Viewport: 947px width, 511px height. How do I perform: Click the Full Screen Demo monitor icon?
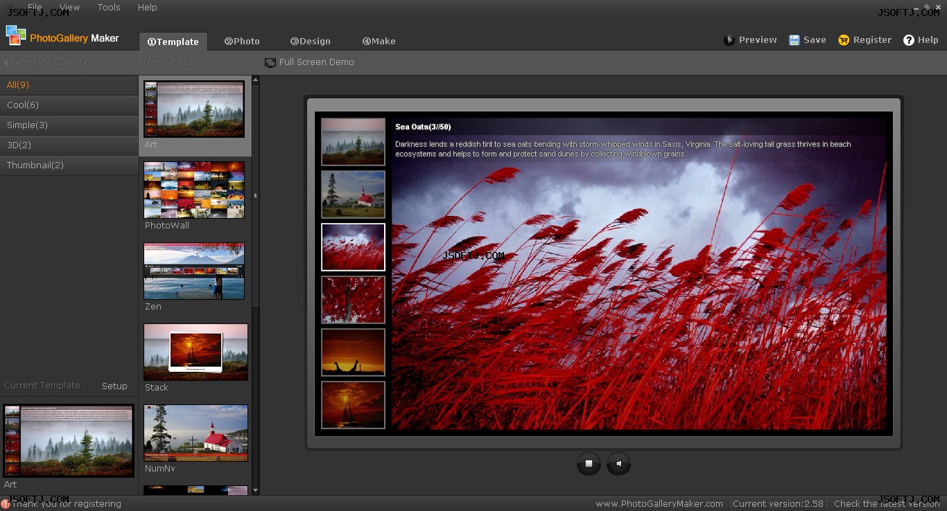point(270,62)
